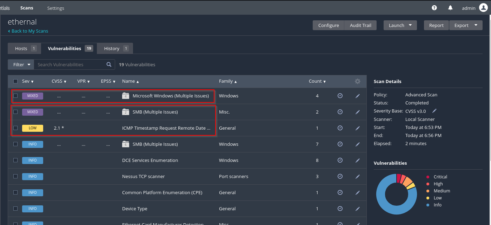491x225 pixels.
Task: Click snooze icon for ICMP Timestamp row
Action: [340, 128]
